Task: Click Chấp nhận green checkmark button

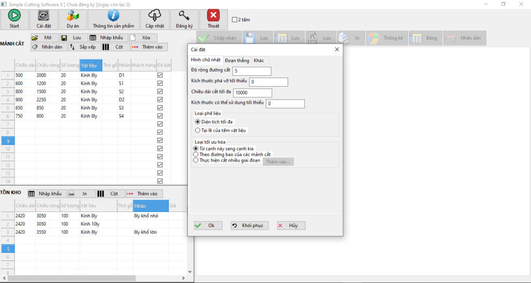Action: coord(219,38)
